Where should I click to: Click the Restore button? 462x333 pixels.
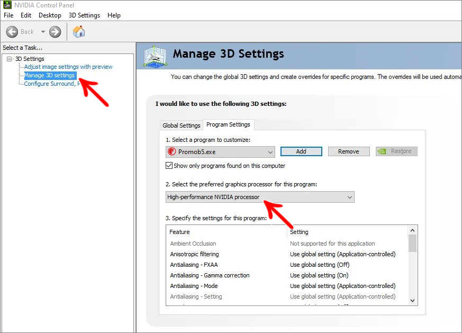point(396,151)
